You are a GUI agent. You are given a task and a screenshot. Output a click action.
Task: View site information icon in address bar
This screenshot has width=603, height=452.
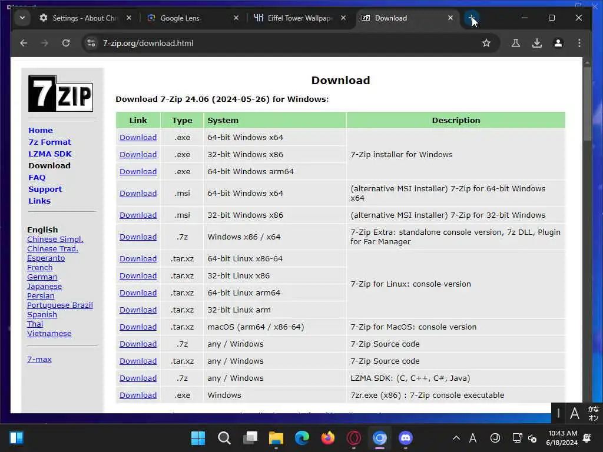click(x=91, y=43)
